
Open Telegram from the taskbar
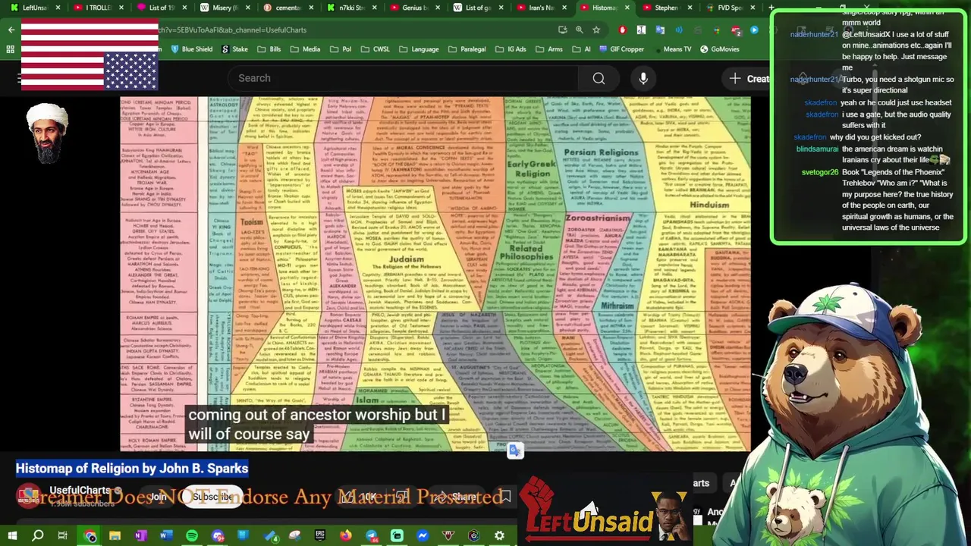pyautogui.click(x=372, y=536)
